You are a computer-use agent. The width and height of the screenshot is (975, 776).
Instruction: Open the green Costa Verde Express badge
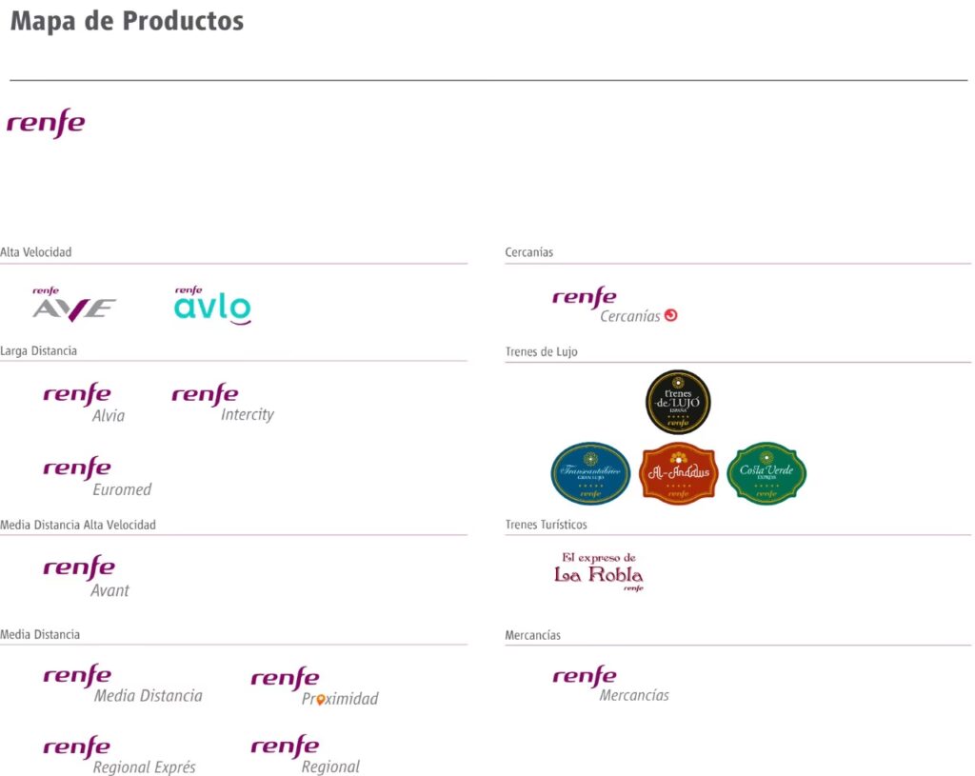click(766, 474)
